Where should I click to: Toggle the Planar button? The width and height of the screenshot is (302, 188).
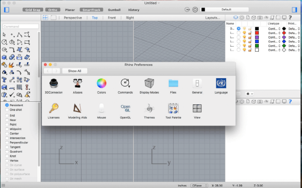(x=70, y=10)
